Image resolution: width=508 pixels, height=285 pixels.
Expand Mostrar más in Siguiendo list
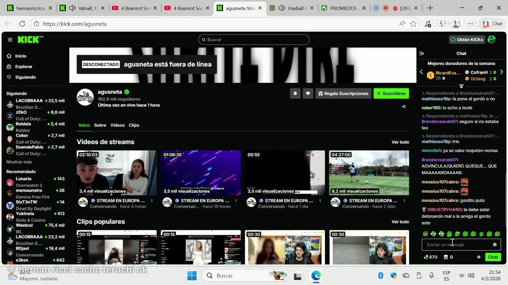[19, 162]
